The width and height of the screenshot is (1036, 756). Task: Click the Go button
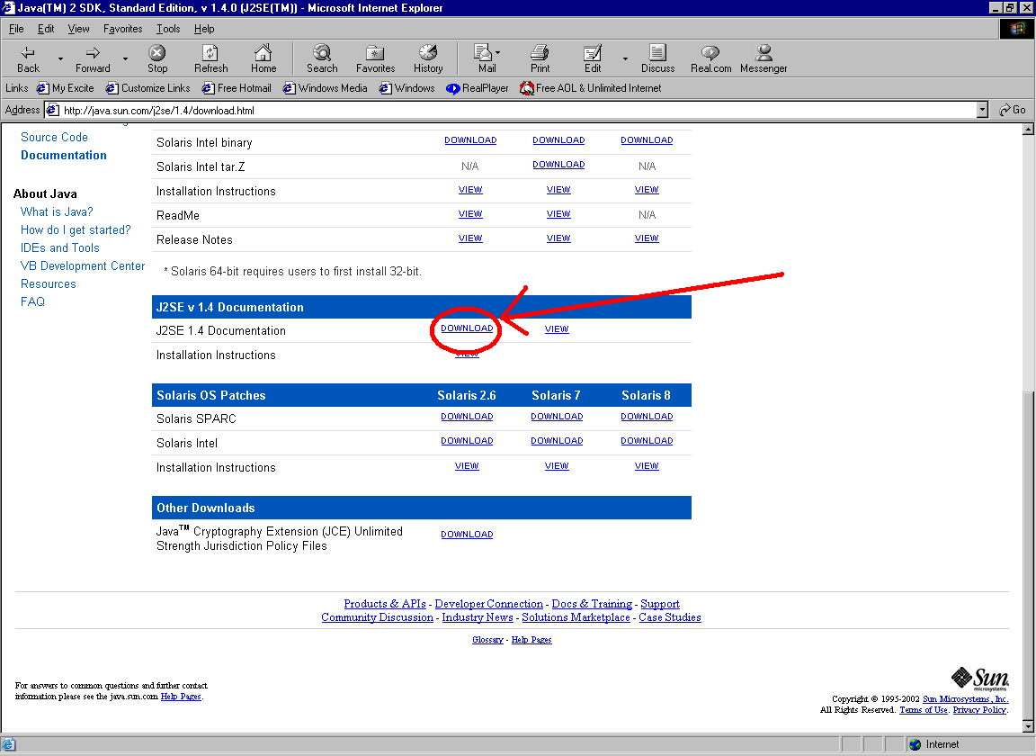[1013, 110]
